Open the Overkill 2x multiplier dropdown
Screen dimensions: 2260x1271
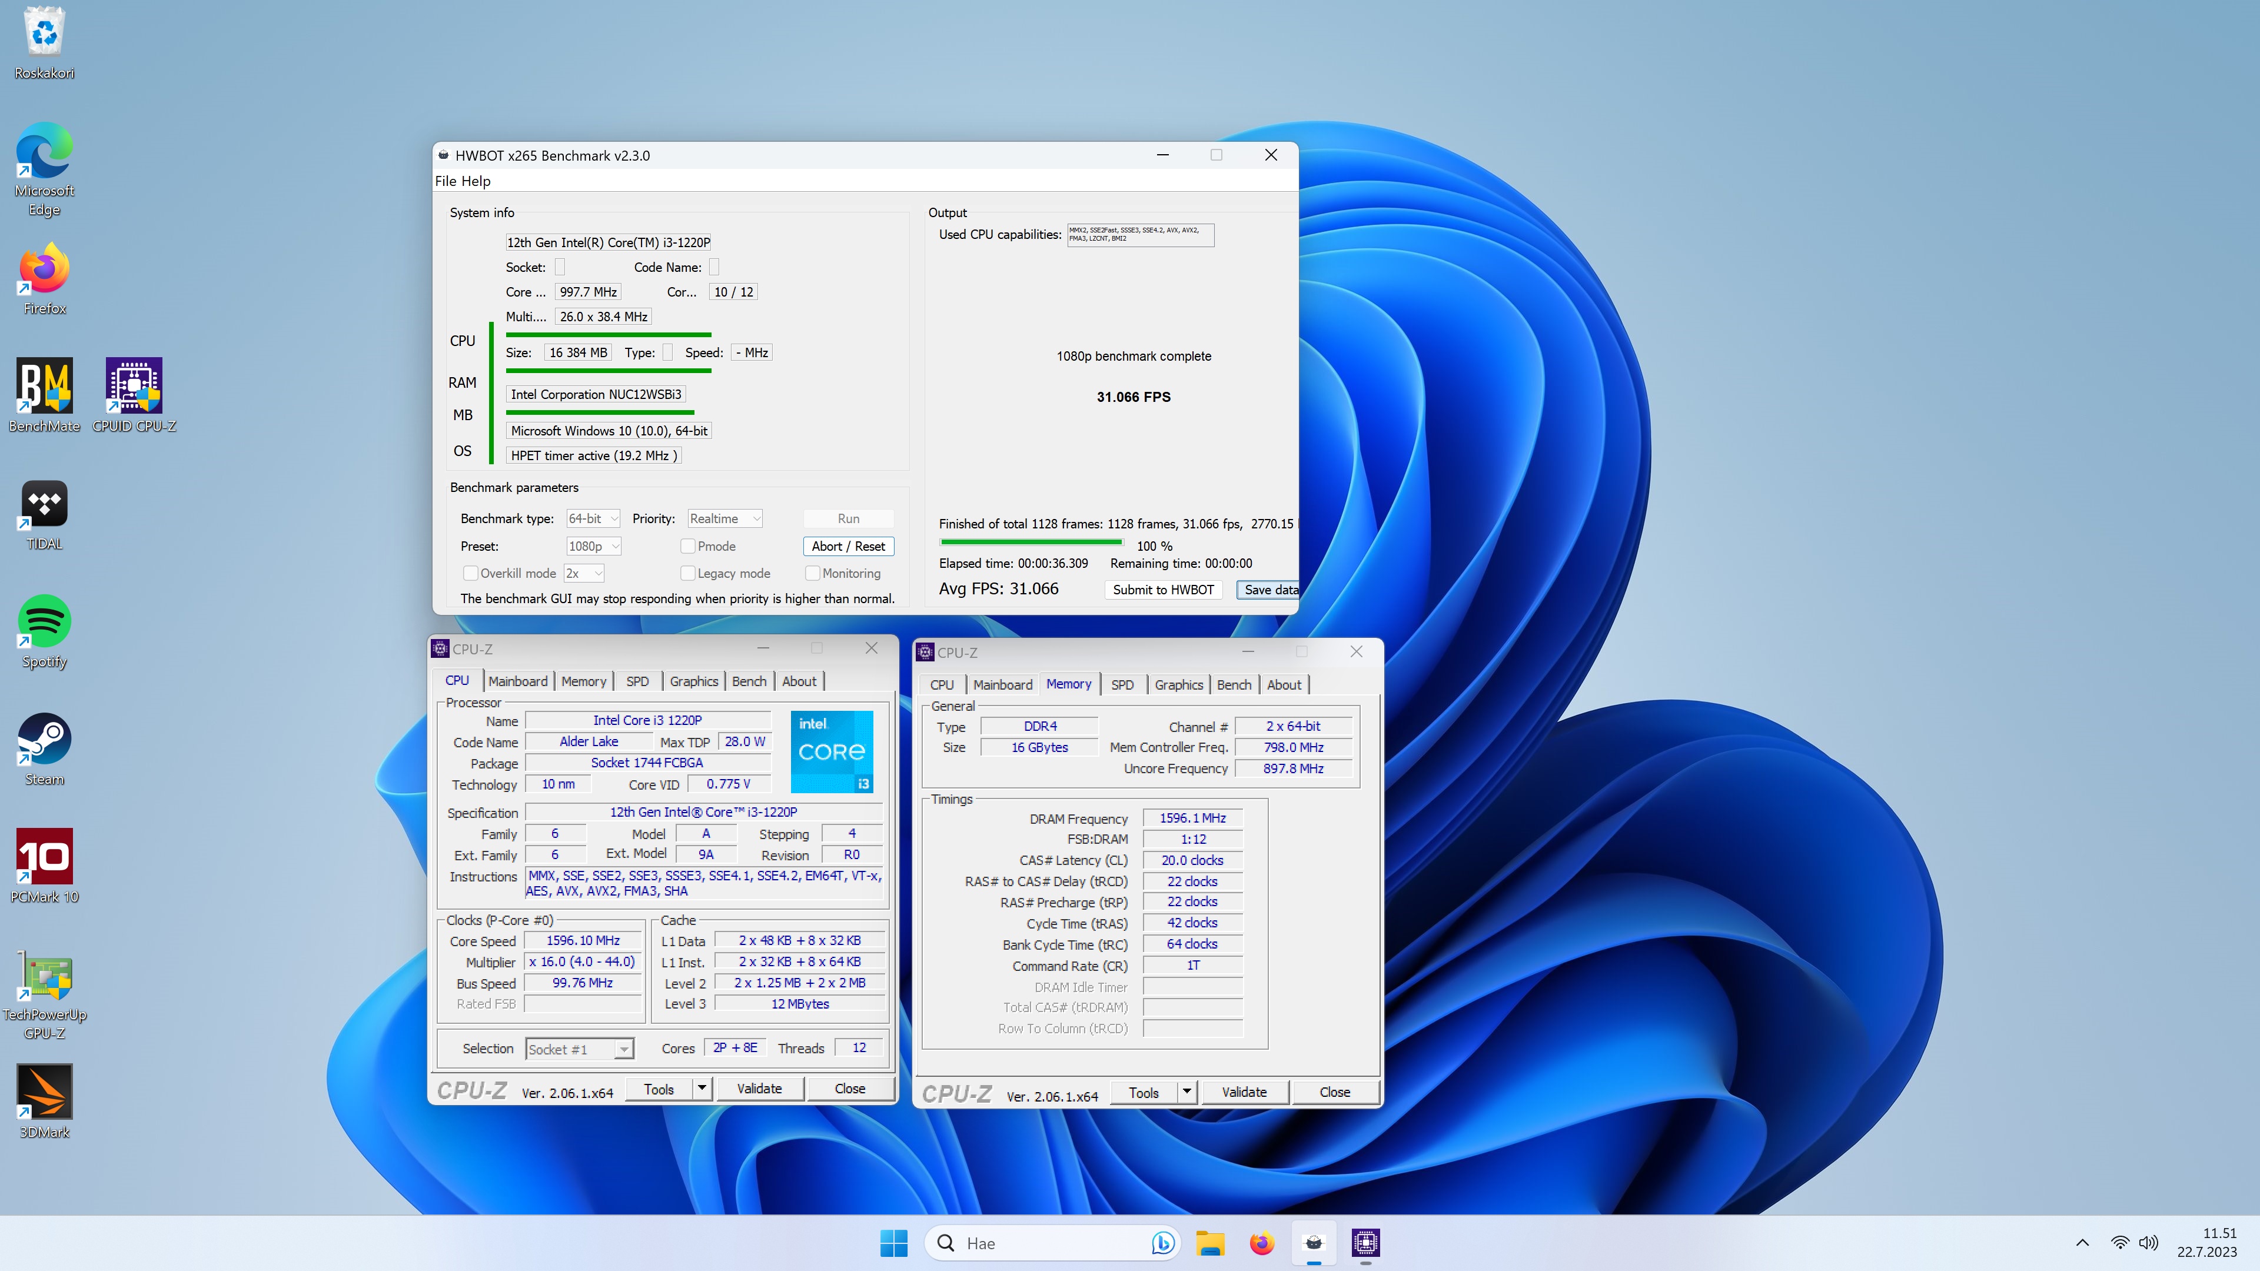584,573
